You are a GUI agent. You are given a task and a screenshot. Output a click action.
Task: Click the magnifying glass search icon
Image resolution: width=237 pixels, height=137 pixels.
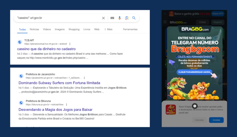(134, 18)
